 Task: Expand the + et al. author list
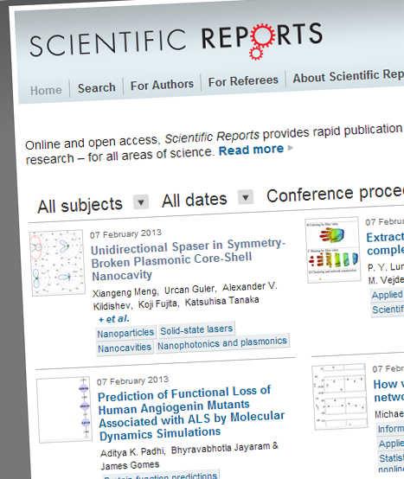(x=114, y=319)
